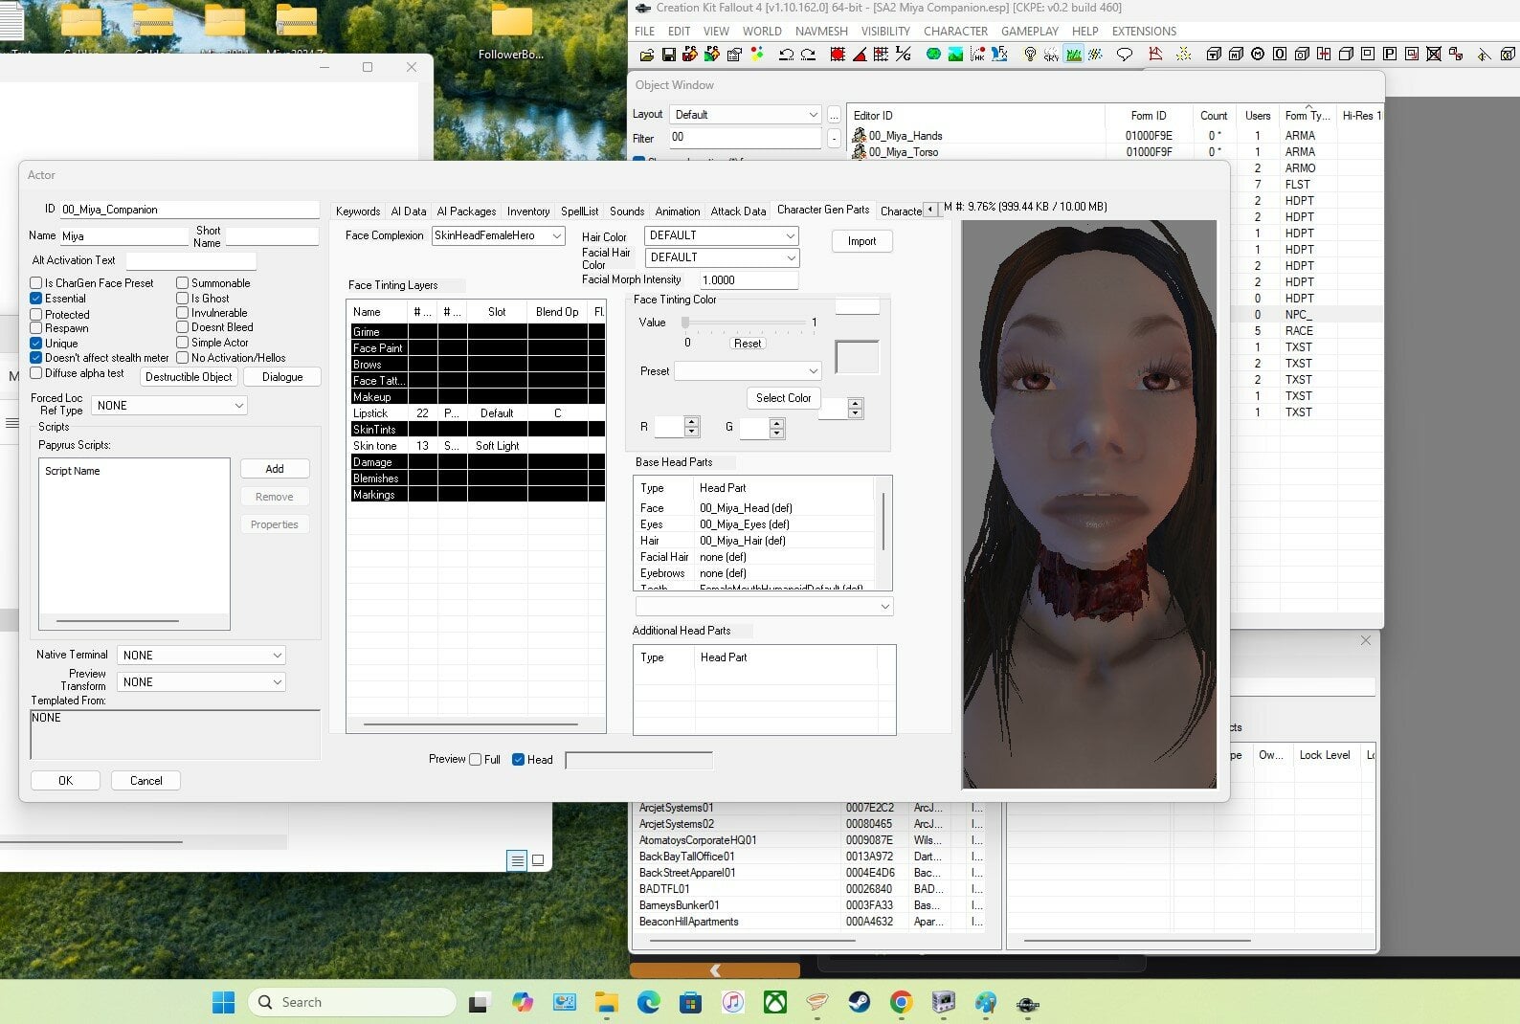Click the save plugin floppy icon
Screen dimensions: 1520x1024
669,55
